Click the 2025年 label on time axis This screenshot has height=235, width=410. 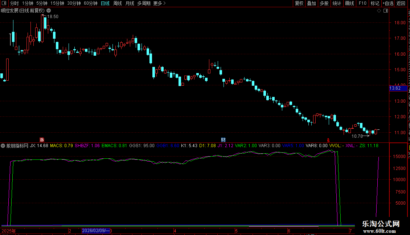(9, 231)
